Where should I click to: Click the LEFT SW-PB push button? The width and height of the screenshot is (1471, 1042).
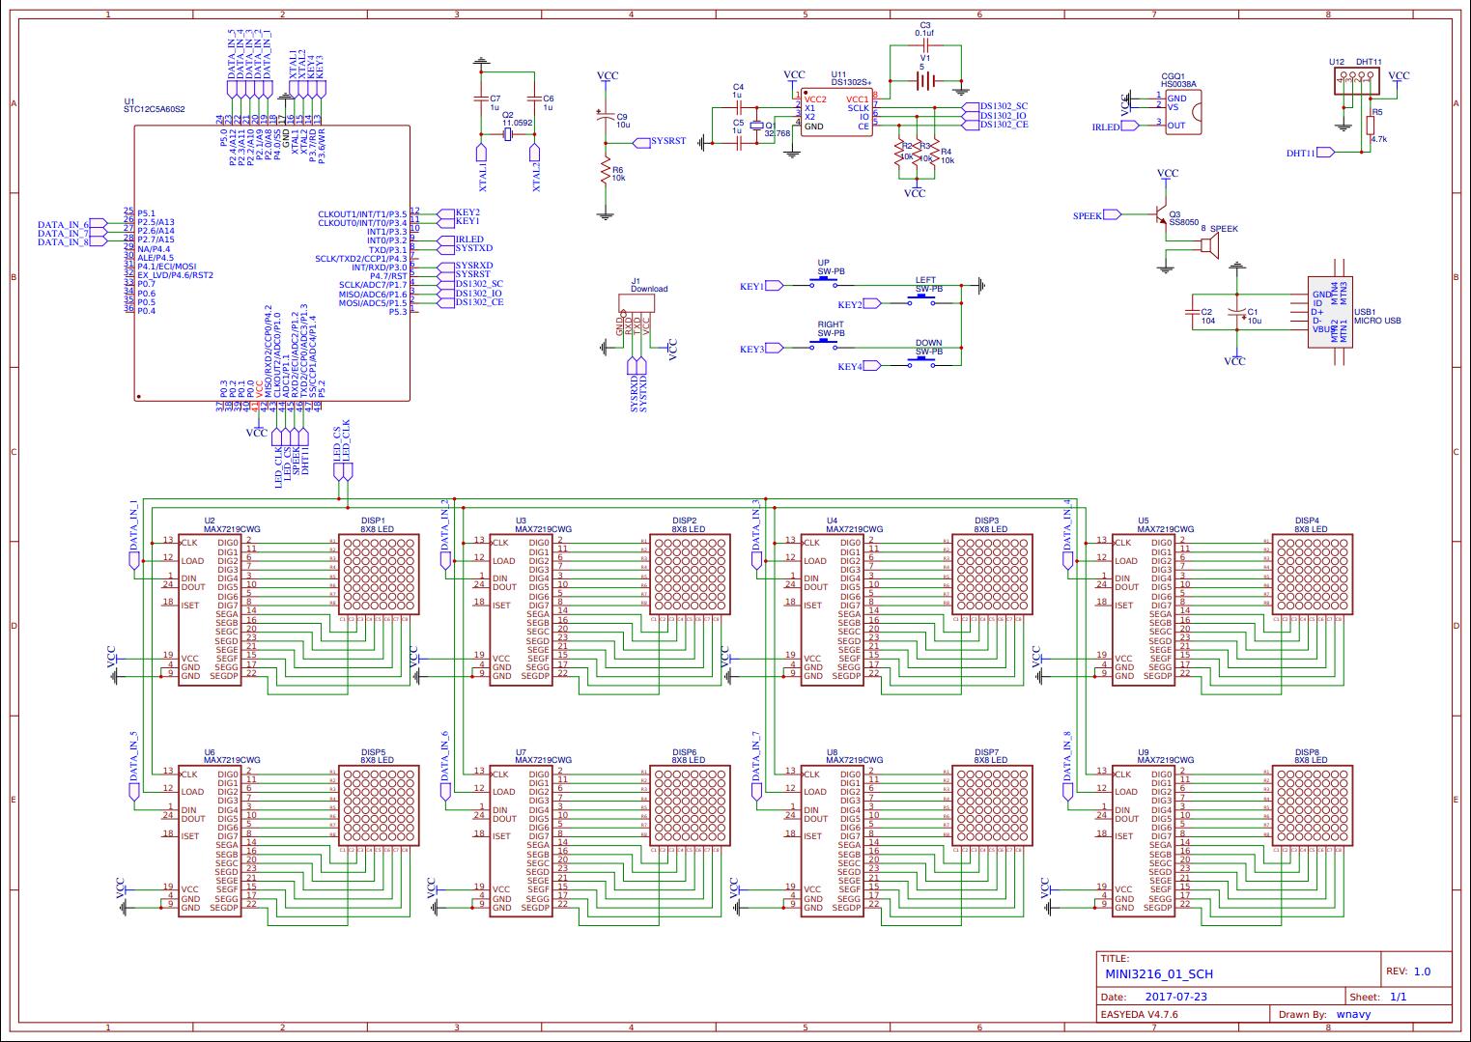tap(921, 300)
